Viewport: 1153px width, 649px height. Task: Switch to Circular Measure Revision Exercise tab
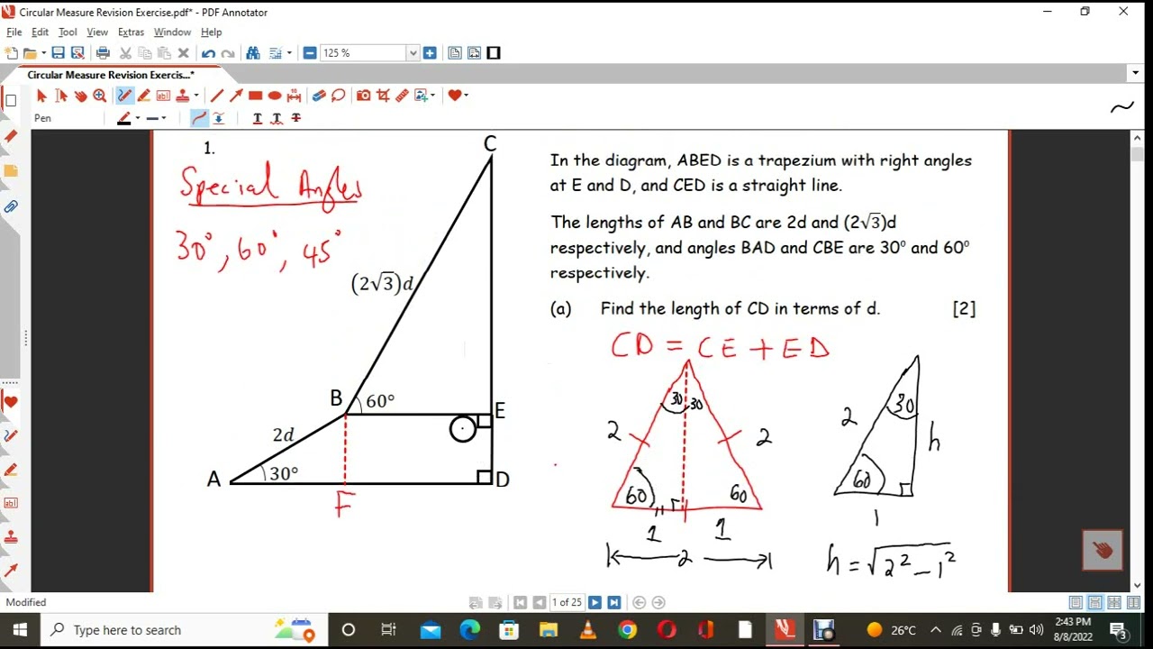point(110,75)
